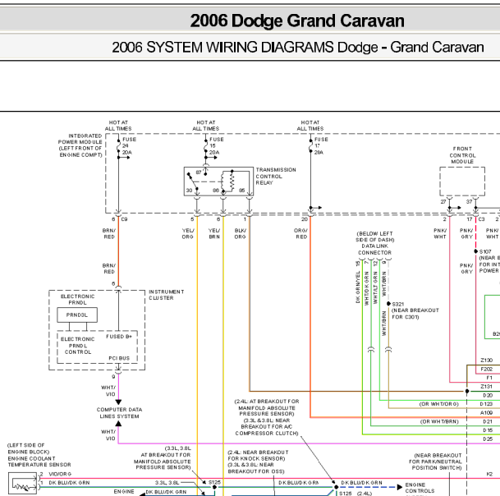The width and height of the screenshot is (500, 496).
Task: Select the 'FRONT CONTROL MODULE' label
Action: tap(462, 155)
